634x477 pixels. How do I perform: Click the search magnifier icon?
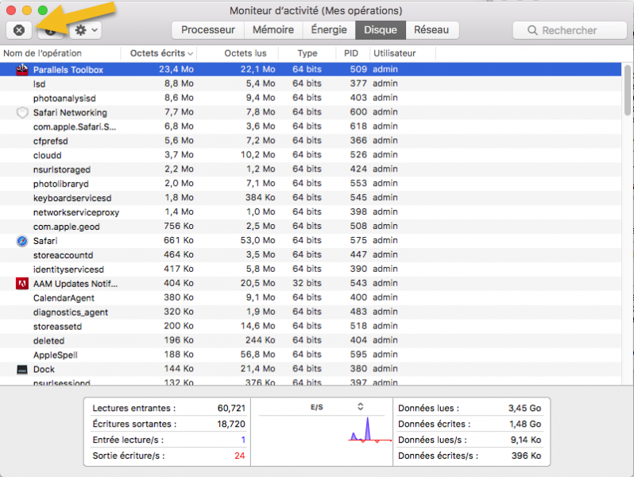tap(532, 30)
